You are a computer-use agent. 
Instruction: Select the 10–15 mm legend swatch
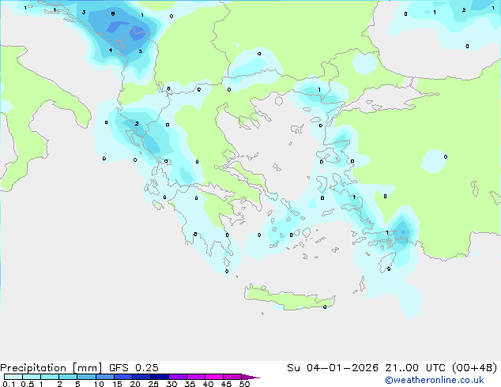[x=104, y=377]
